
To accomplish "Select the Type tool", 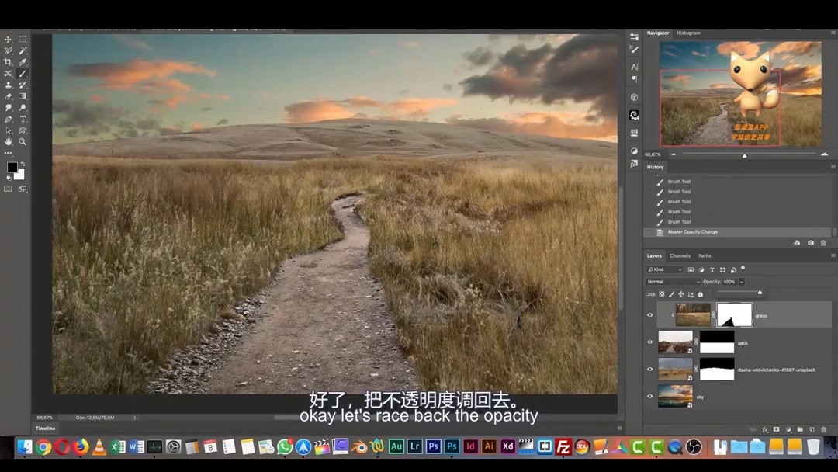I will pos(23,118).
